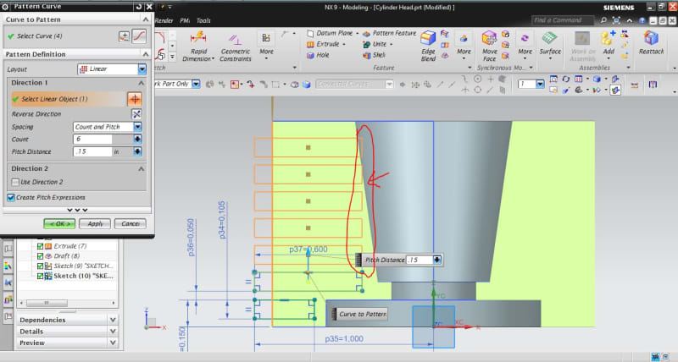This screenshot has width=678, height=362.
Task: Open the Layout Linear dropdown
Action: point(142,69)
